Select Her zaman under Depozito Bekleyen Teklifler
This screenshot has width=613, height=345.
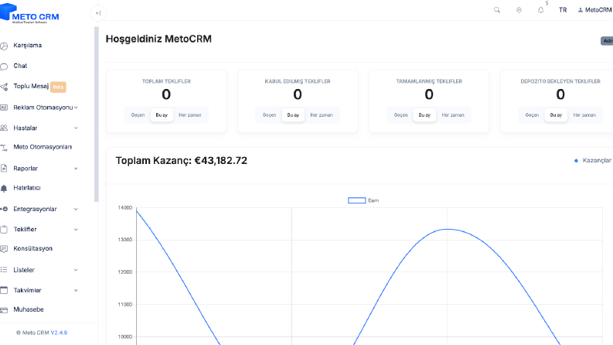584,115
